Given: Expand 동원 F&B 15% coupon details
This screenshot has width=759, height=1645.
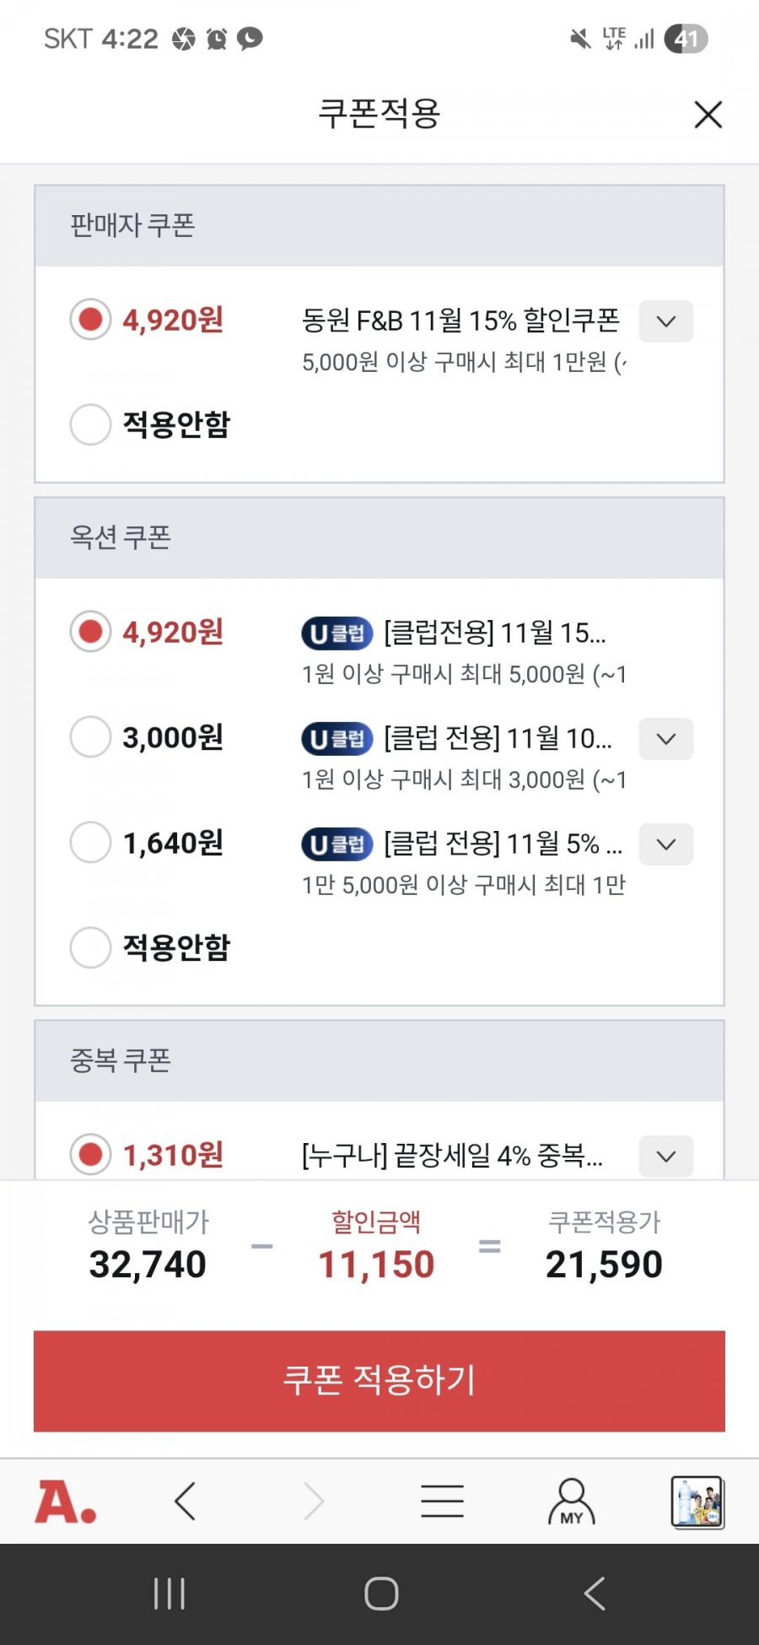Looking at the screenshot, I should pyautogui.click(x=666, y=321).
